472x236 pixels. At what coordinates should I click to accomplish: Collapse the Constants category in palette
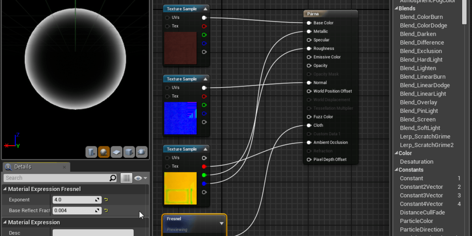point(396,170)
